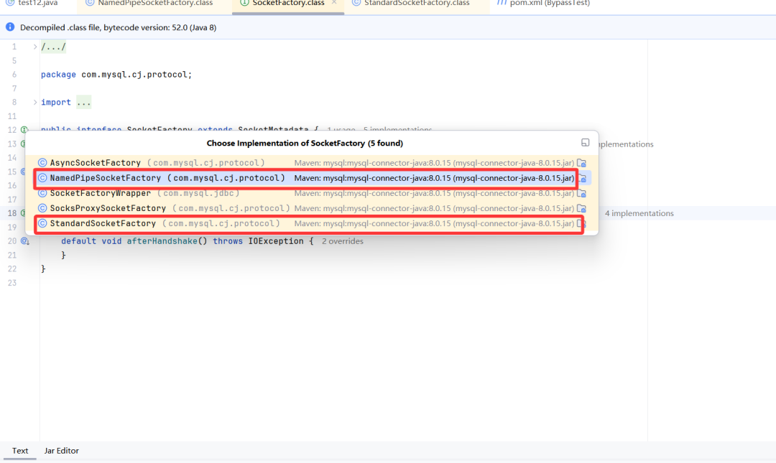Click the throws keyword on line 20
776x463 pixels.
[x=228, y=241]
